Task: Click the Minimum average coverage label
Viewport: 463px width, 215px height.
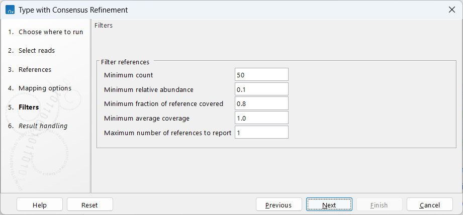Action: (x=147, y=118)
